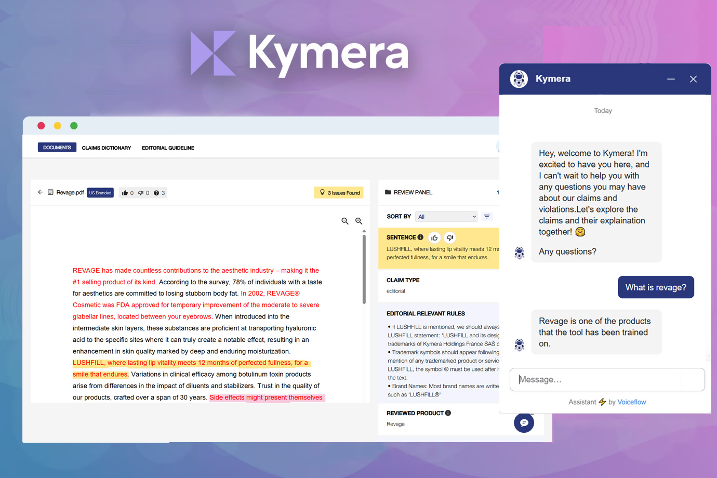Click the document vertical scrollbar
Image resolution: width=717 pixels, height=478 pixels.
(x=364, y=269)
